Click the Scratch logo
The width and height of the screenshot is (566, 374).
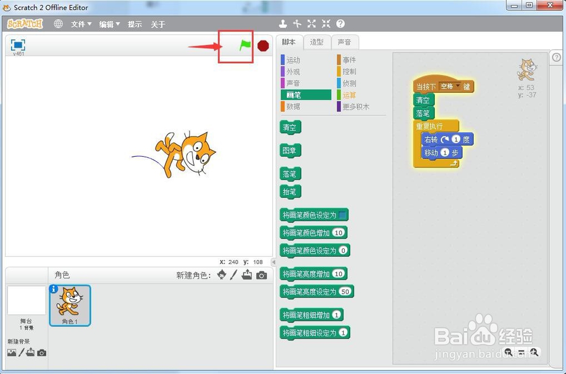tap(25, 24)
